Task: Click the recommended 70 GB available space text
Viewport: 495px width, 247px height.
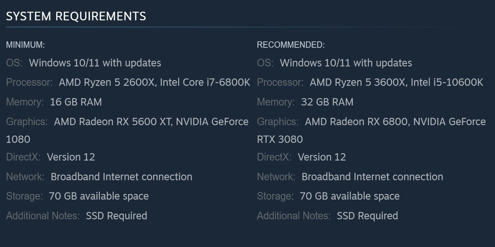Action: pos(349,196)
